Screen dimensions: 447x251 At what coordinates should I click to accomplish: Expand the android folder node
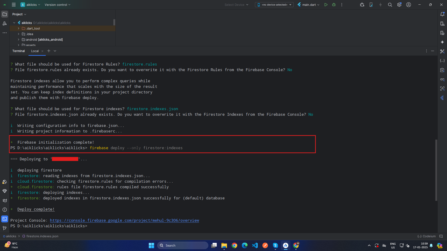19,40
